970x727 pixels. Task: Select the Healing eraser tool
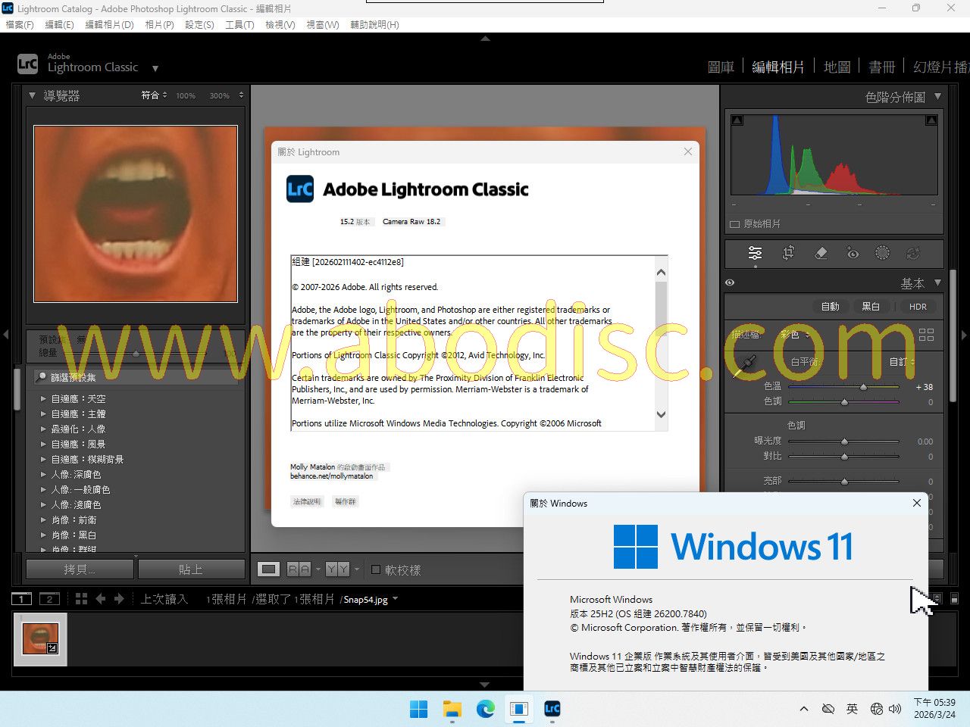(821, 253)
